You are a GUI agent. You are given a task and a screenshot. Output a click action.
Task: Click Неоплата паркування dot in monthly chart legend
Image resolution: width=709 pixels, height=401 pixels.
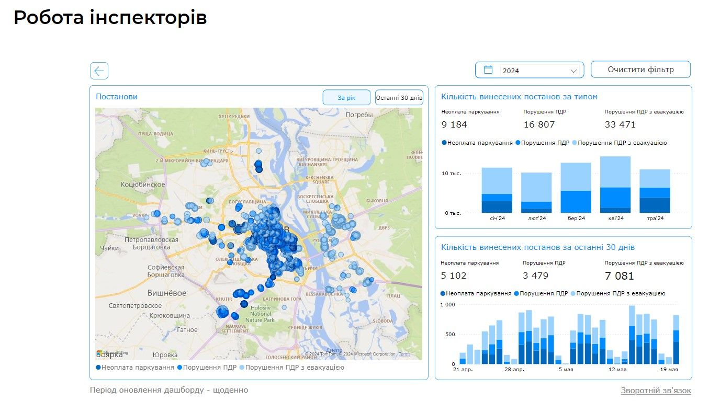(444, 143)
